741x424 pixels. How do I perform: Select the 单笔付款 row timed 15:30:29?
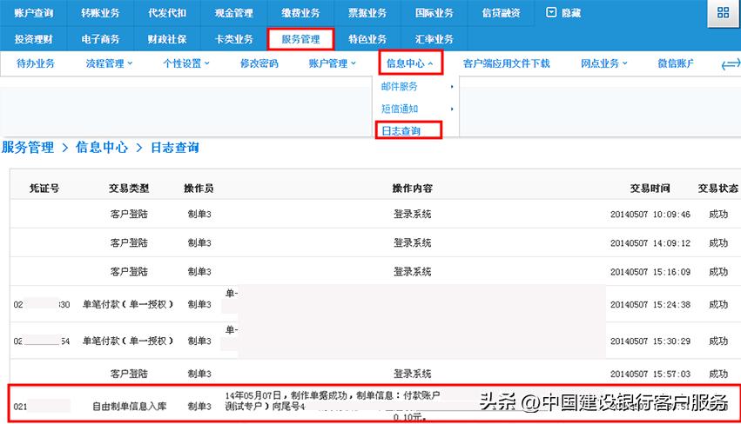375,341
